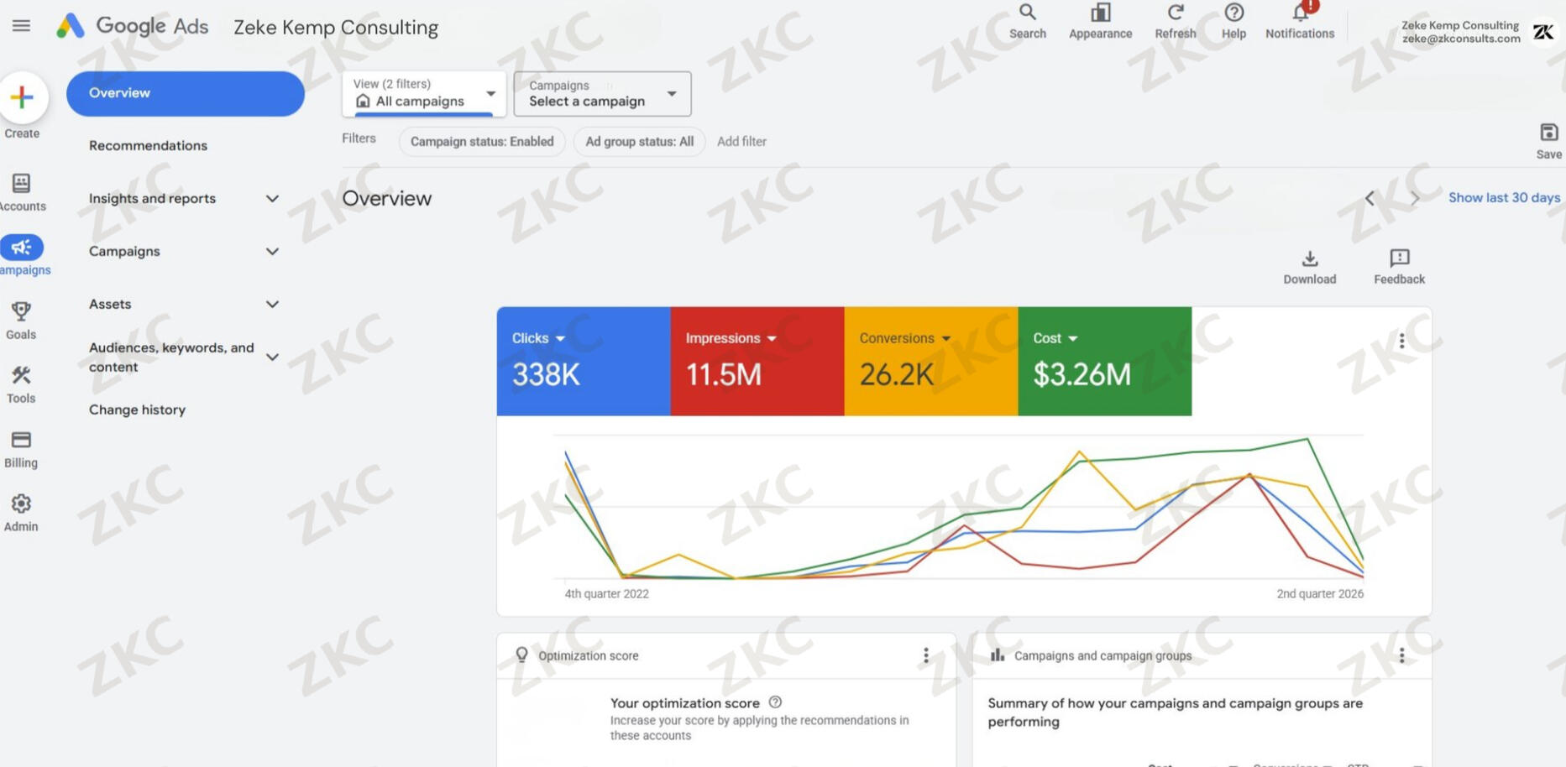Click the Google Ads logo
This screenshot has height=767, width=1566.
pyautogui.click(x=132, y=26)
